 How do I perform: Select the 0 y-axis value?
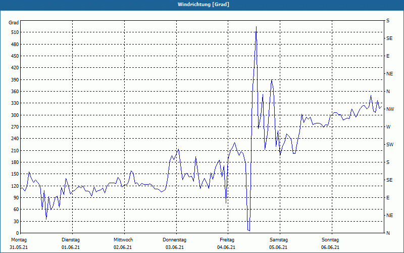point(17,233)
